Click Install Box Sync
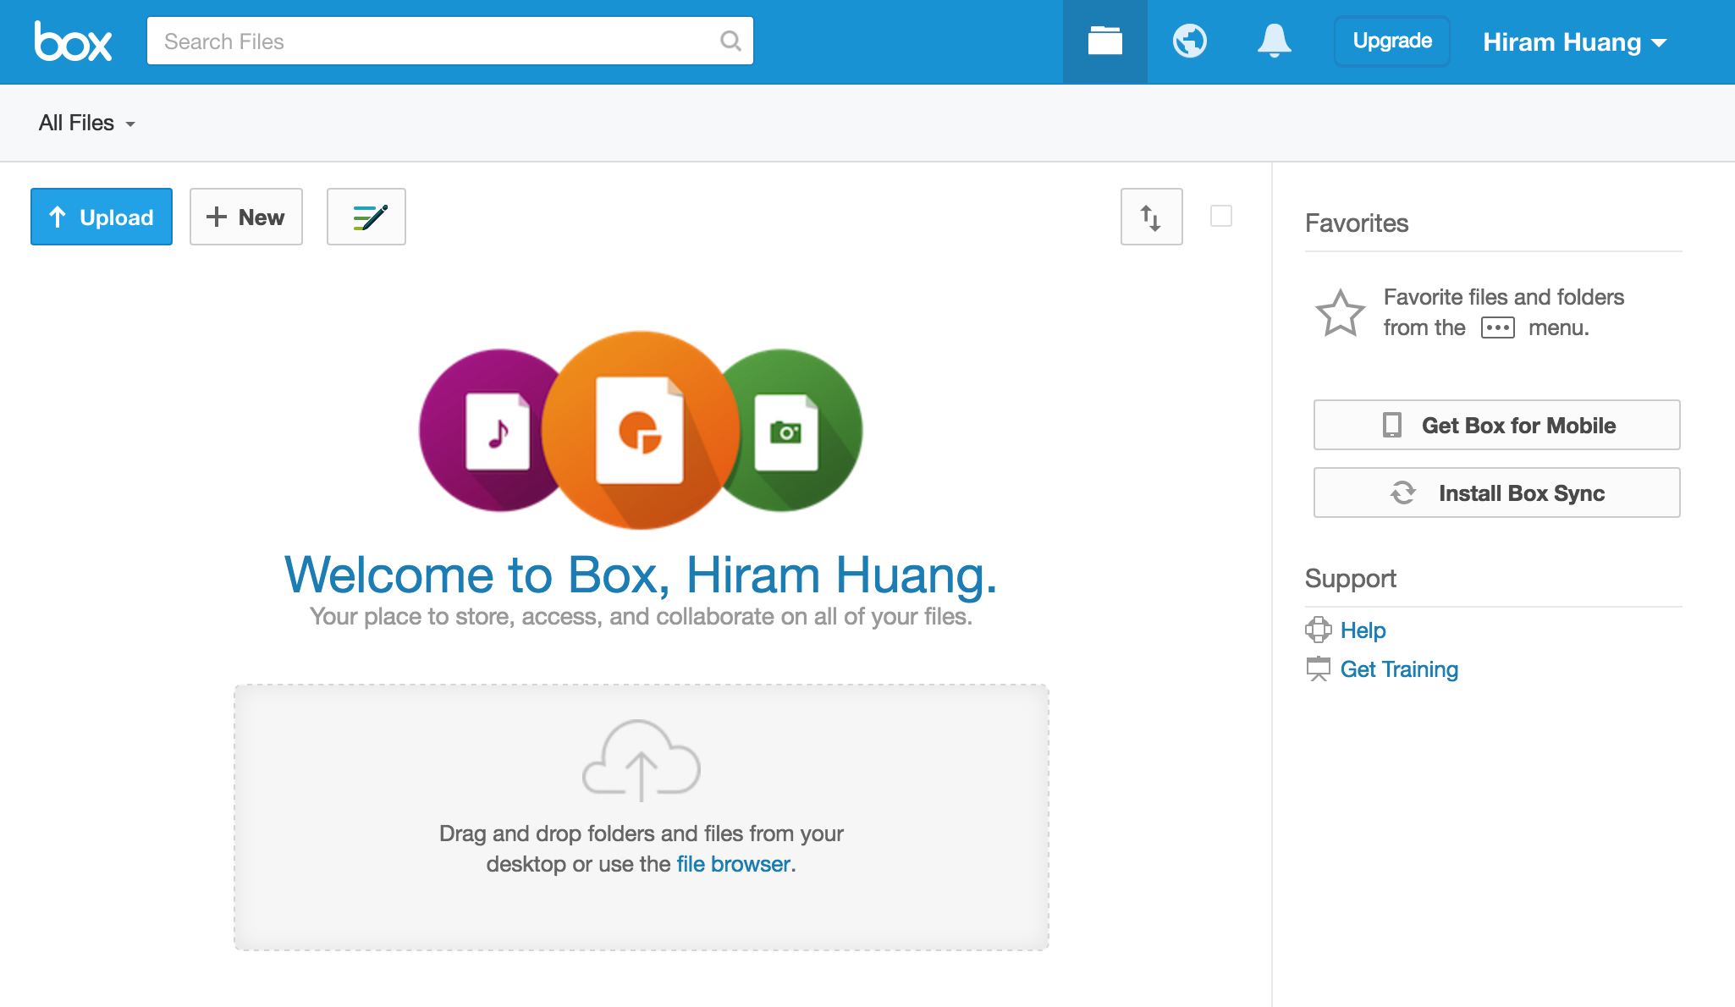 click(x=1496, y=492)
